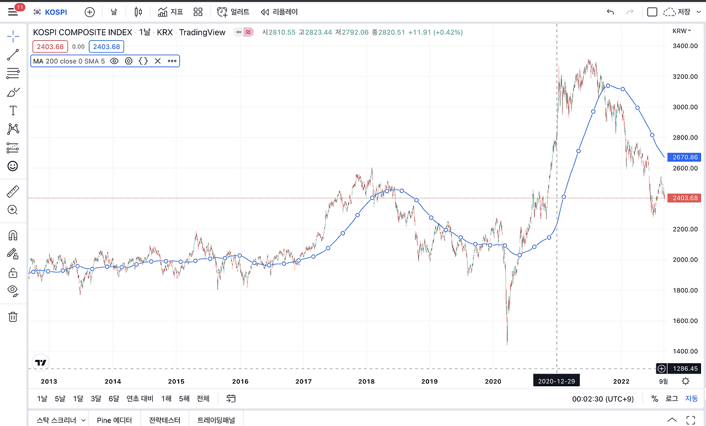Image resolution: width=706 pixels, height=426 pixels.
Task: Toggle the pill switch beside TradingView title
Action: tap(243, 33)
